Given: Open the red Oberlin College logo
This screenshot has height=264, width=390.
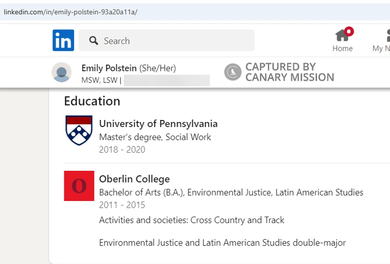Looking at the screenshot, I should [x=79, y=186].
